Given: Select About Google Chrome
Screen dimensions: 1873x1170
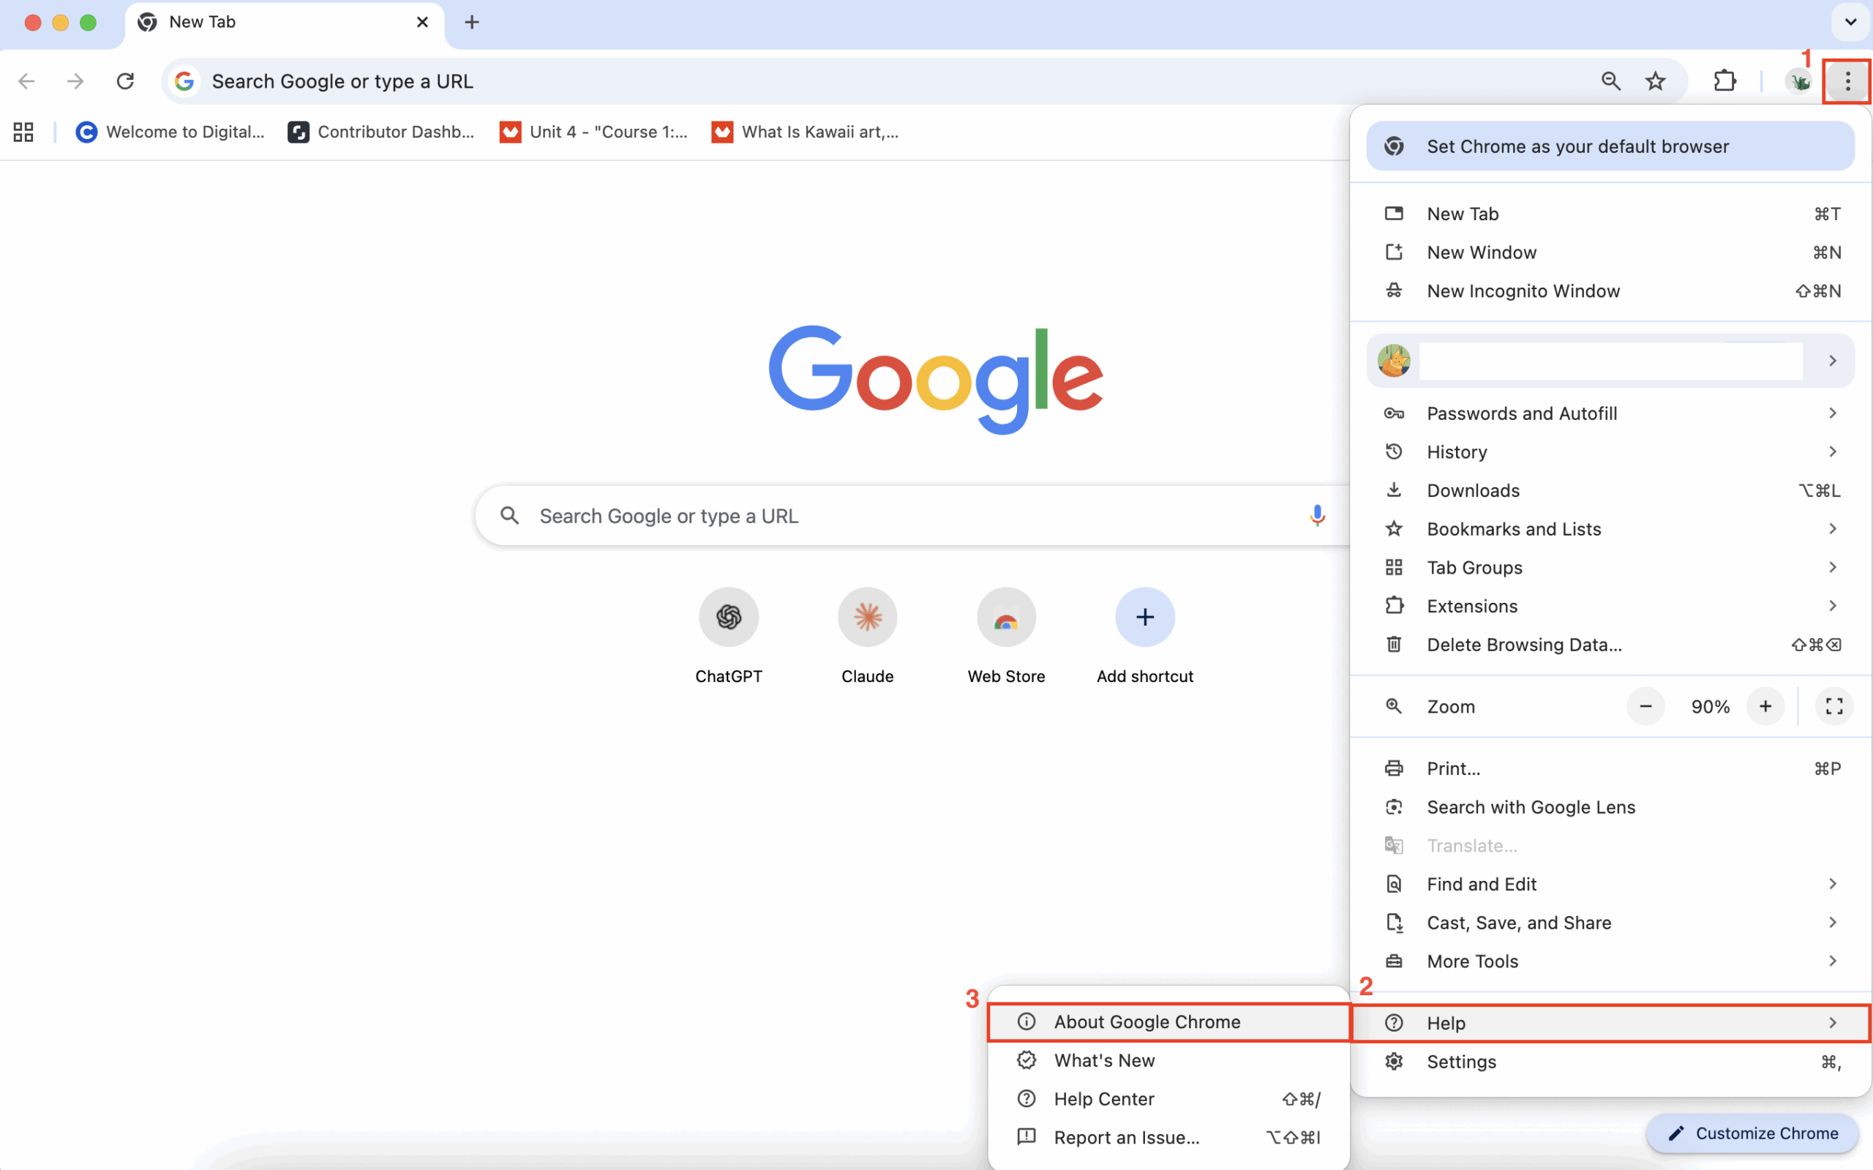Looking at the screenshot, I should (x=1147, y=1021).
